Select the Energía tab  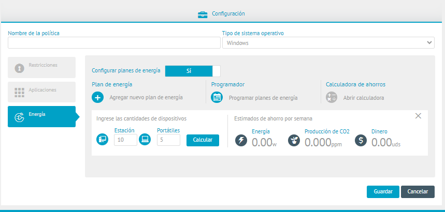(42, 116)
